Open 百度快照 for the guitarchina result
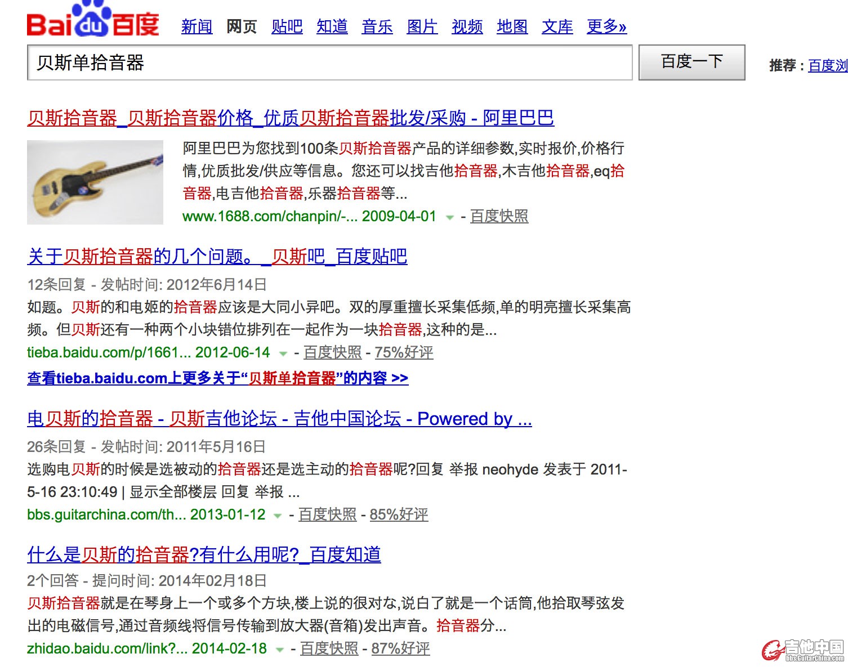This screenshot has height=667, width=848. (327, 514)
